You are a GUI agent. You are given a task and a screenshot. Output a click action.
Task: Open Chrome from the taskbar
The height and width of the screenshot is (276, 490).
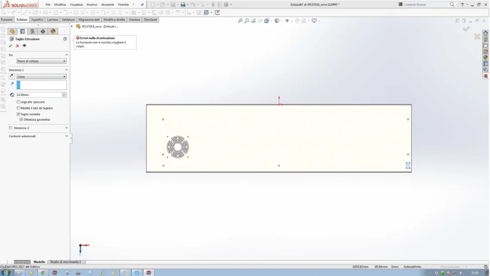43,273
